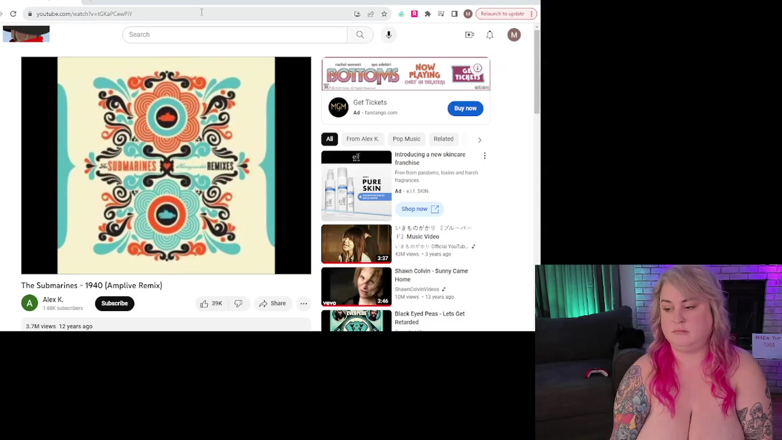Viewport: 782px width, 440px height.
Task: Click the Bottoms movie ad banner
Action: [406, 74]
